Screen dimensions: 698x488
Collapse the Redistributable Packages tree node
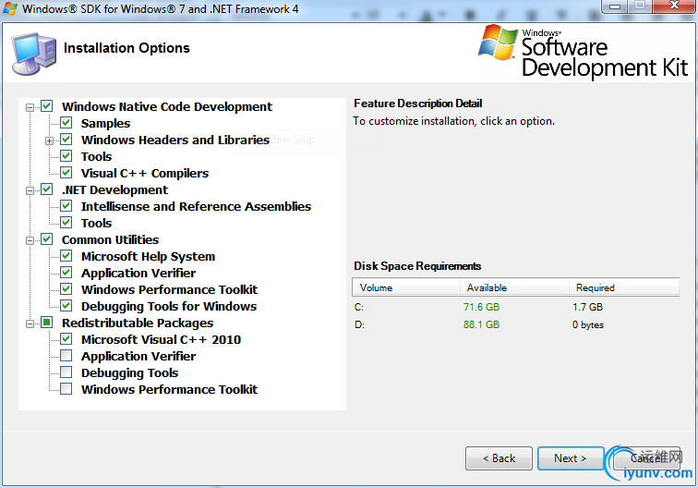(x=30, y=323)
